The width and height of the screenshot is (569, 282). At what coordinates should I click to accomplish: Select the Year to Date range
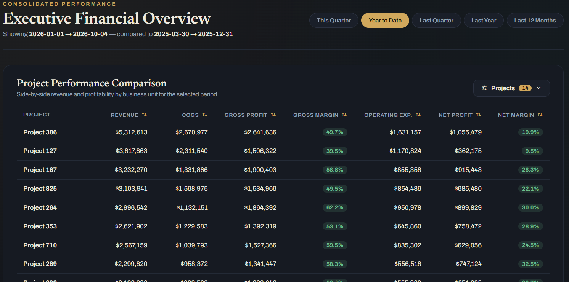[x=385, y=21]
